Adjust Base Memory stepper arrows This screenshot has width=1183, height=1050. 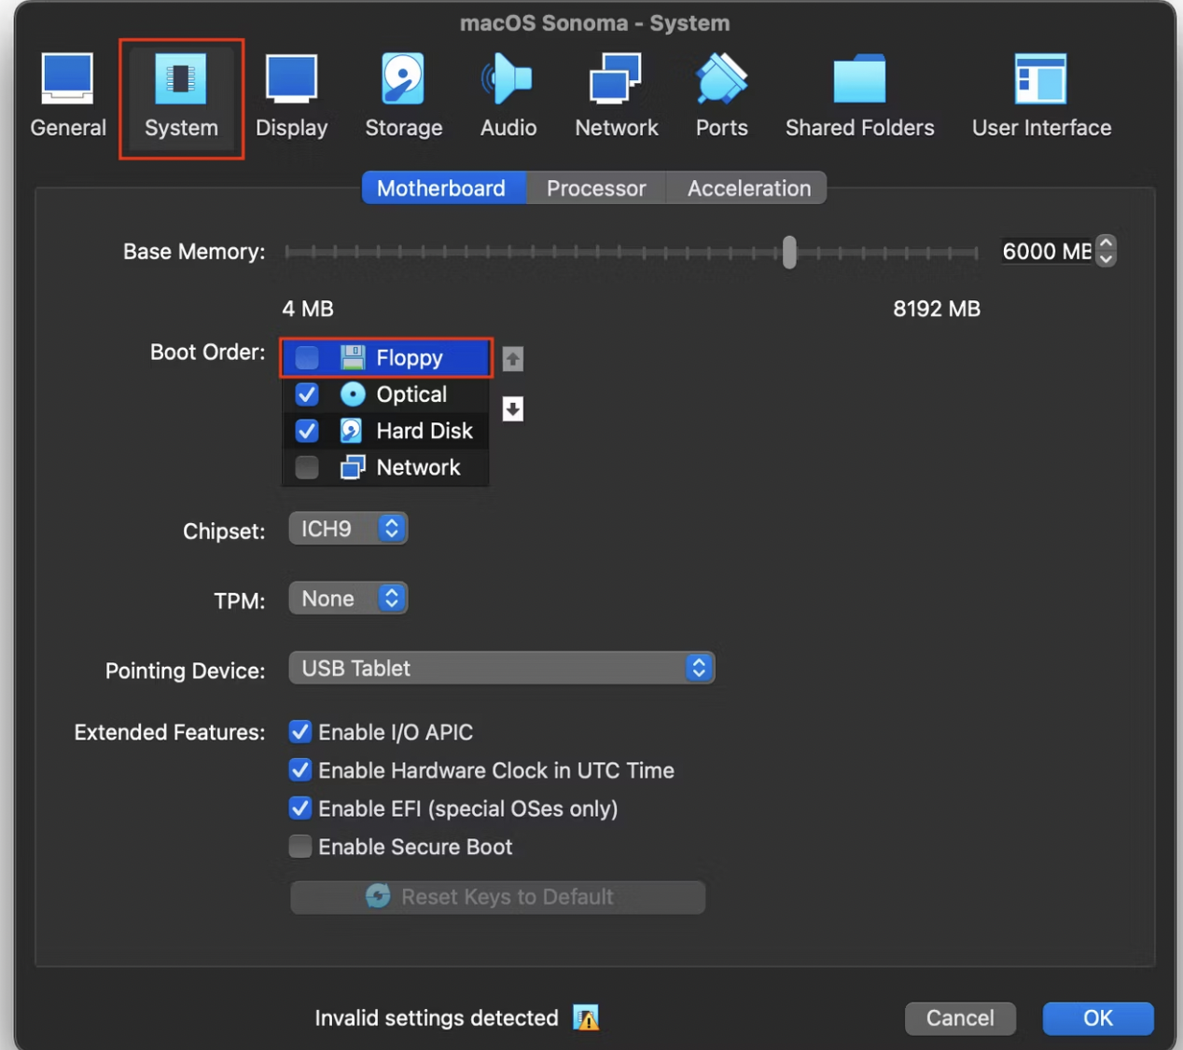[x=1106, y=250]
